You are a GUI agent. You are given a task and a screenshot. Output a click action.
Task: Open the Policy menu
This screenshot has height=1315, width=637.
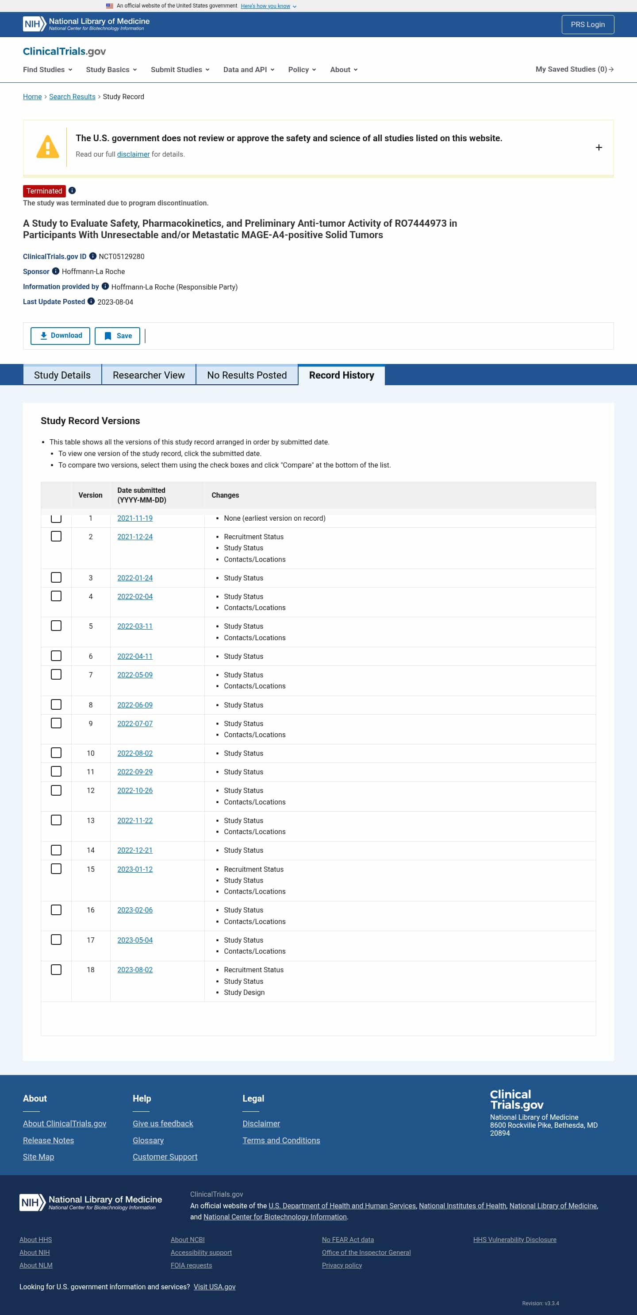[x=302, y=70]
